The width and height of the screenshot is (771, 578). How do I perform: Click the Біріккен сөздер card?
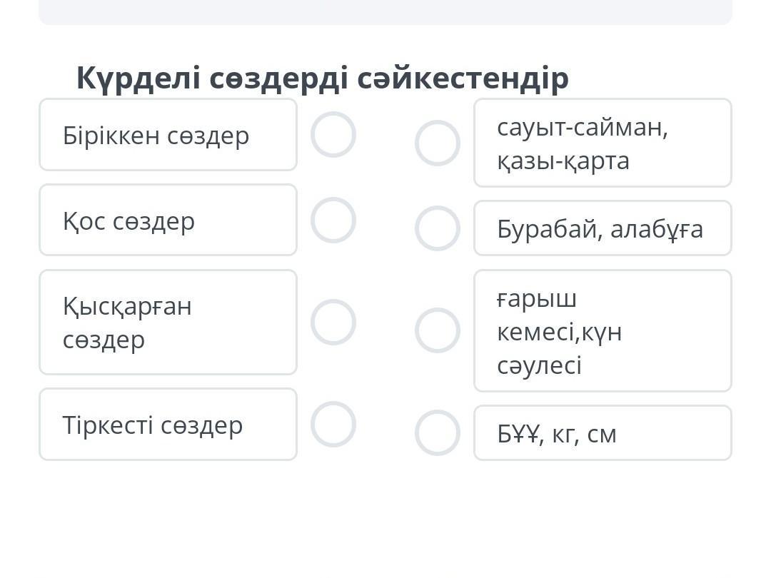[x=168, y=135]
